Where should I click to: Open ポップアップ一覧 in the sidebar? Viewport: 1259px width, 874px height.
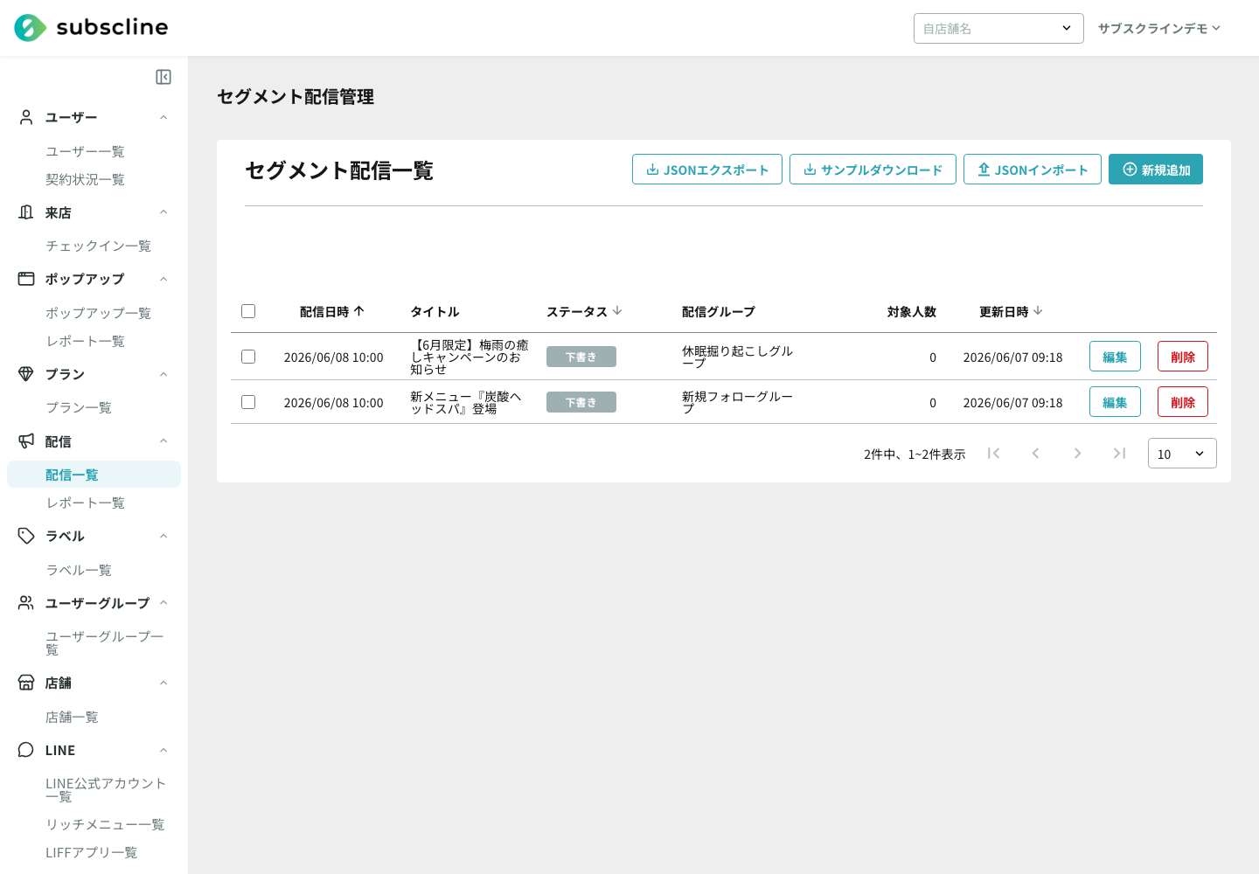coord(98,313)
